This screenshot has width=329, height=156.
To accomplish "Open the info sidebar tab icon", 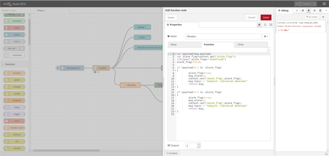I will click(297, 10).
